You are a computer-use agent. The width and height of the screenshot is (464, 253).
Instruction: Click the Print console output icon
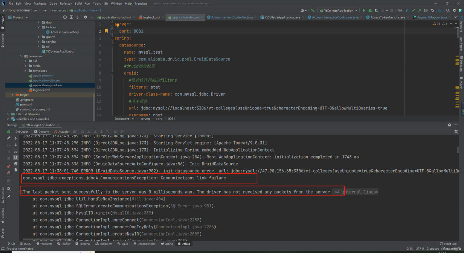pyautogui.click(x=16, y=163)
